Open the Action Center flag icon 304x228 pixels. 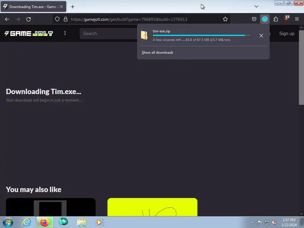click(259, 222)
